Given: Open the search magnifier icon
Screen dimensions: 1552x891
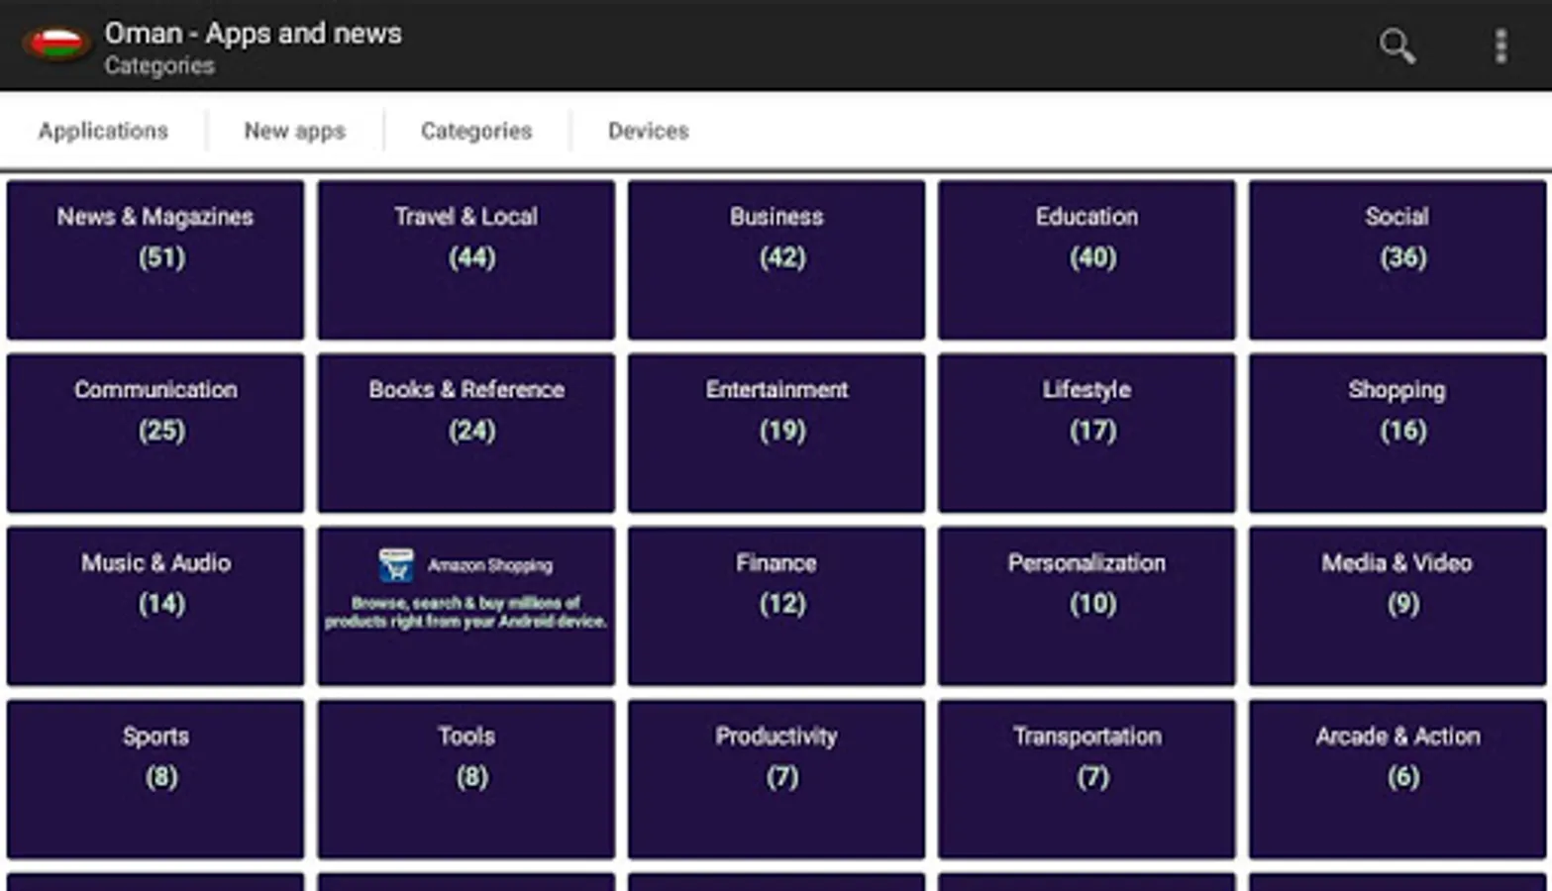Looking at the screenshot, I should 1397,46.
